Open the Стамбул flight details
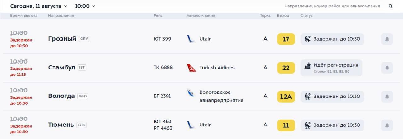The width and height of the screenshot is (403, 139). (x=62, y=68)
